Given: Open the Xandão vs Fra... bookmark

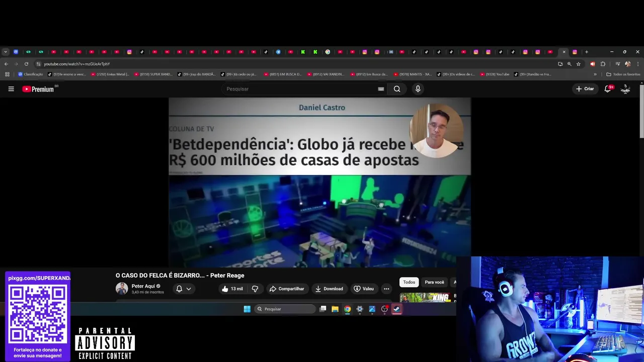Looking at the screenshot, I should point(532,74).
